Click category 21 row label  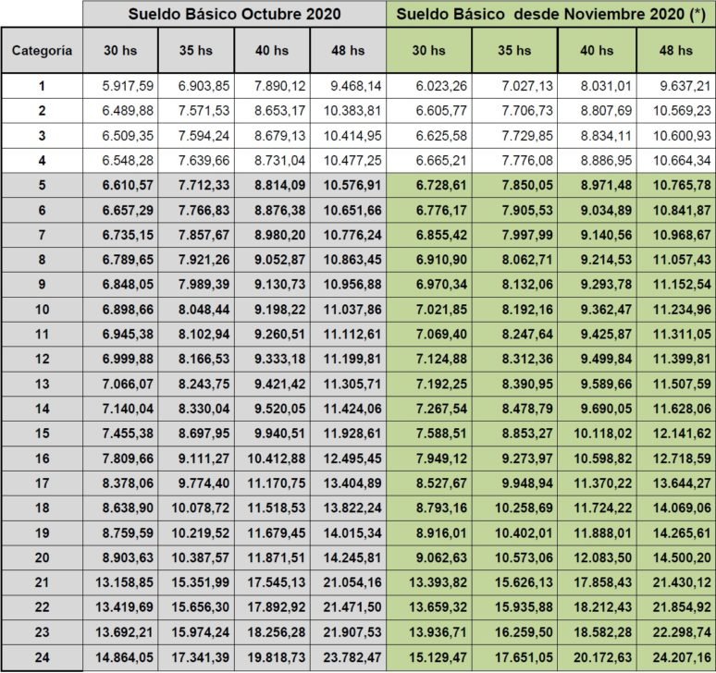pyautogui.click(x=42, y=582)
